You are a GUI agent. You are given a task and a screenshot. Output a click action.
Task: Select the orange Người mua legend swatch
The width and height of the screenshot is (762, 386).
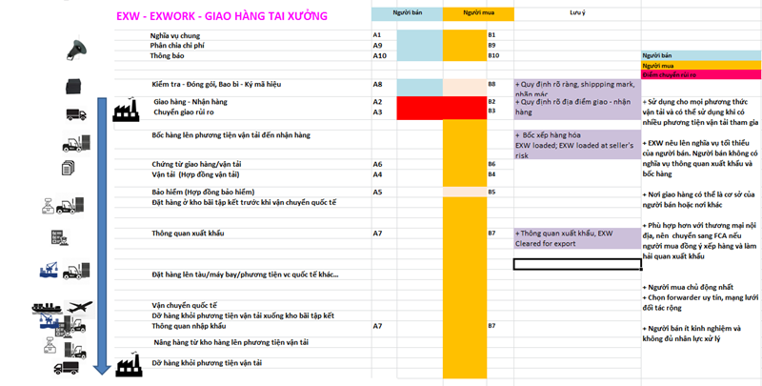coord(701,65)
